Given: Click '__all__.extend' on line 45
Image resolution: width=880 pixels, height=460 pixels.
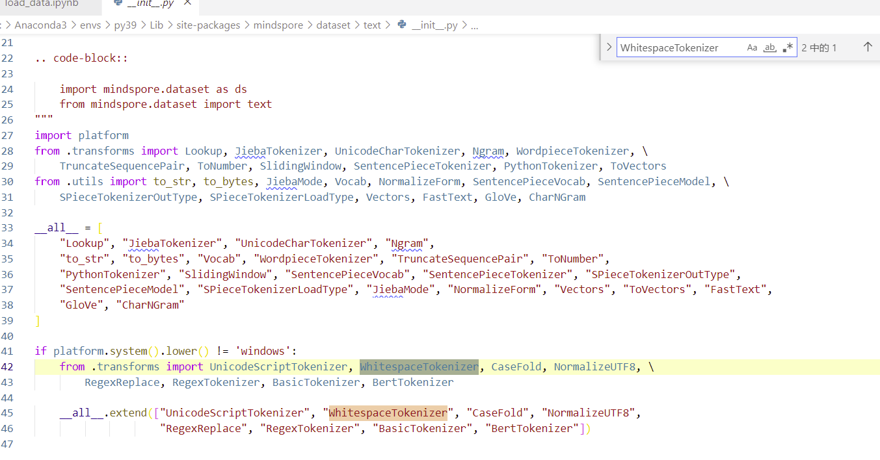Looking at the screenshot, I should (103, 413).
